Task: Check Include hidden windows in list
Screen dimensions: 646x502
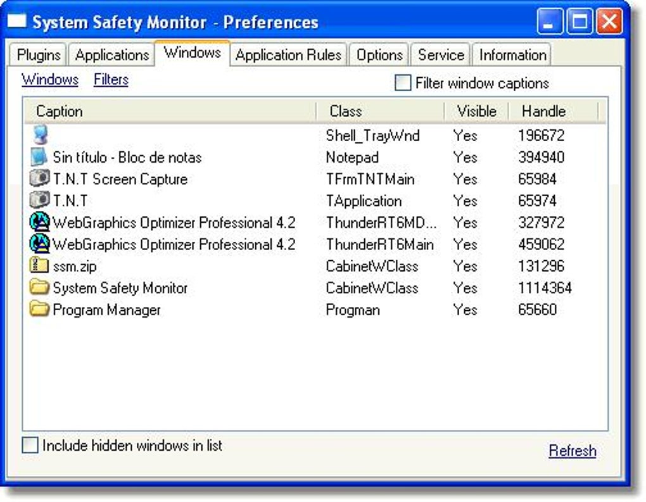Action: coord(28,445)
